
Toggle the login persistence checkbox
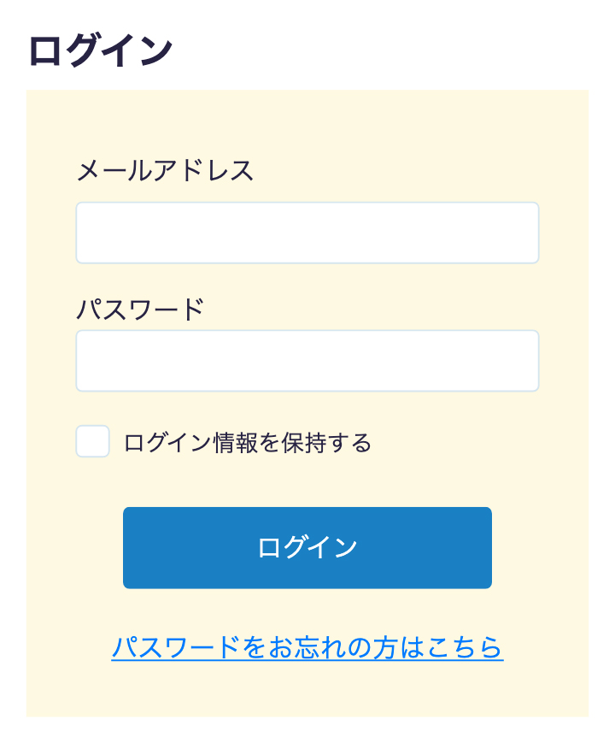point(92,442)
